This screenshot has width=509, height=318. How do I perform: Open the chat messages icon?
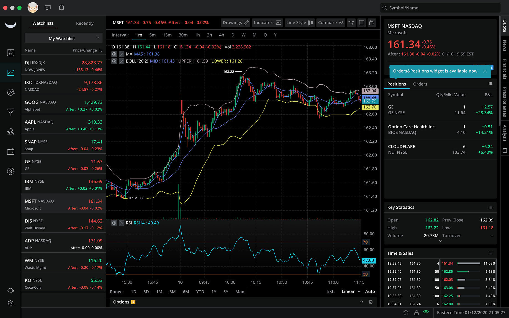[x=48, y=8]
